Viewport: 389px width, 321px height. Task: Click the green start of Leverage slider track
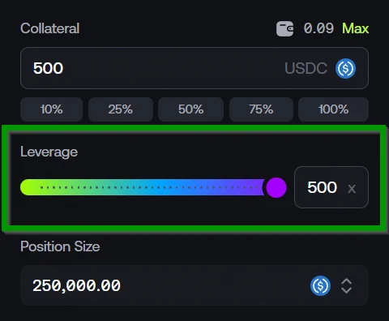point(30,187)
